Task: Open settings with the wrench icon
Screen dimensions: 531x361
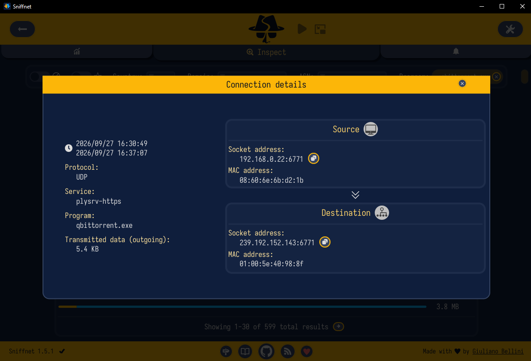Action: tap(510, 29)
